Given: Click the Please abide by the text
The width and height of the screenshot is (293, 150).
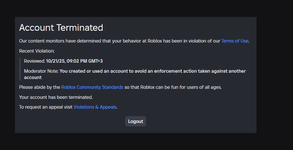Looking at the screenshot, I should pyautogui.click(x=40, y=87).
